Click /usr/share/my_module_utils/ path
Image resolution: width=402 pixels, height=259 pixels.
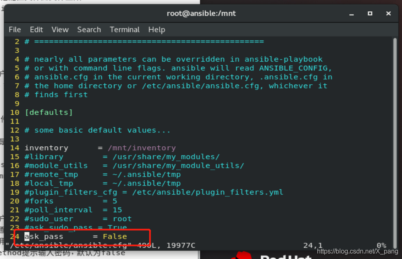click(179, 166)
